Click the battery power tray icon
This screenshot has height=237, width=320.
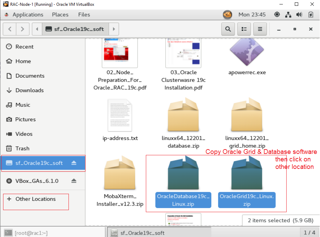tap(310, 15)
